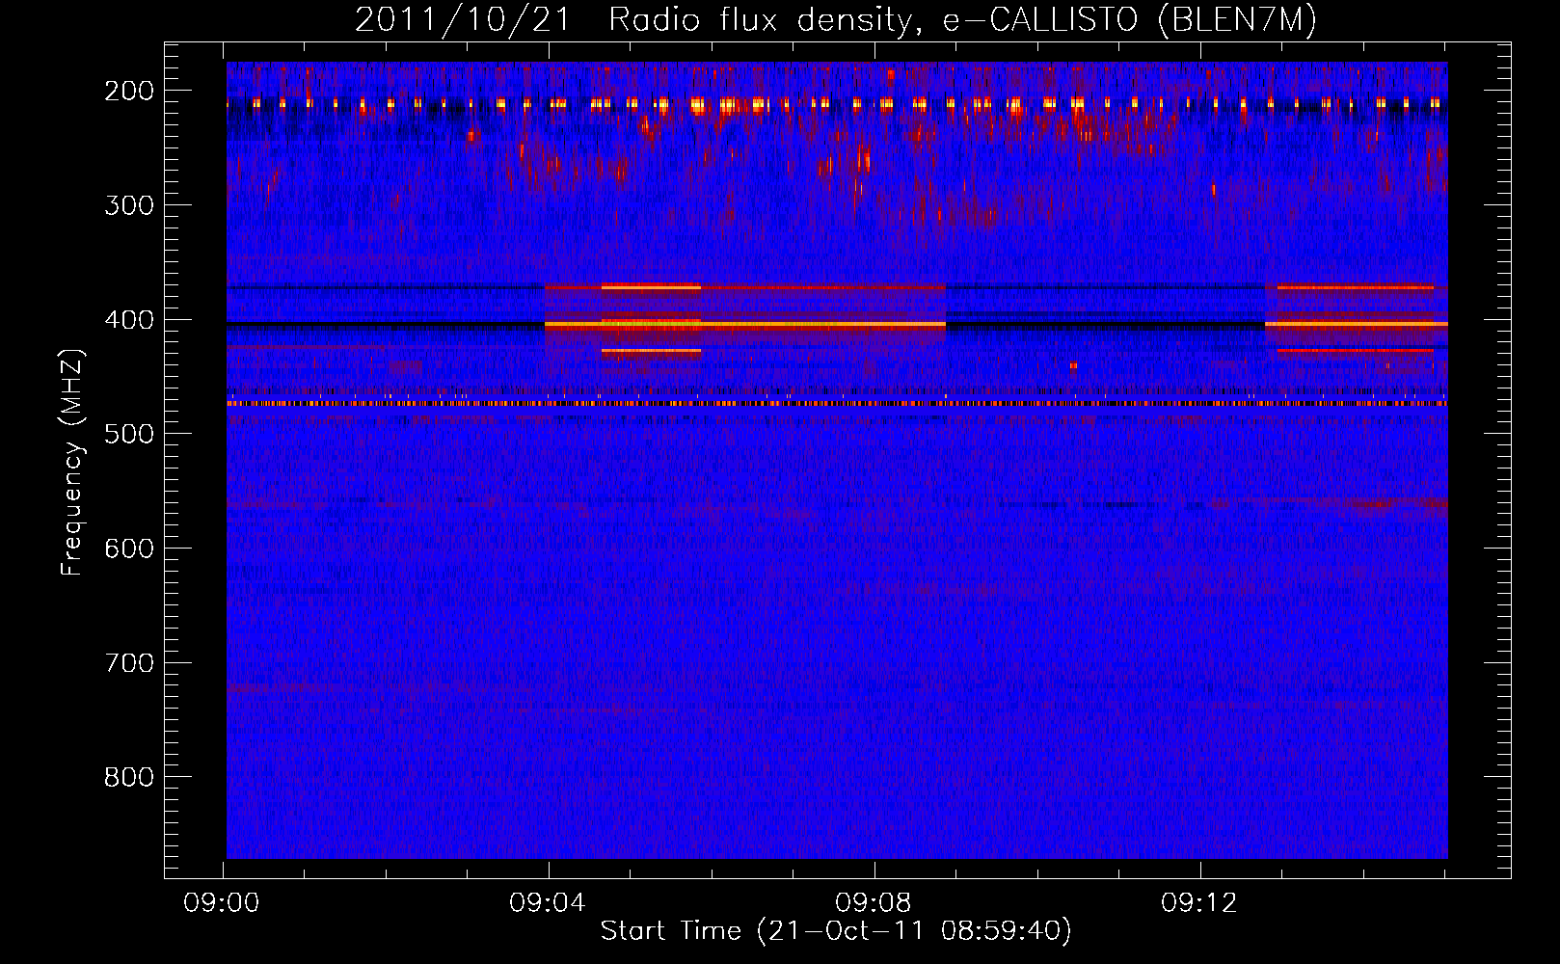1560x964 pixels.
Task: Click the 200 frequency tick label
Action: pyautogui.click(x=129, y=91)
